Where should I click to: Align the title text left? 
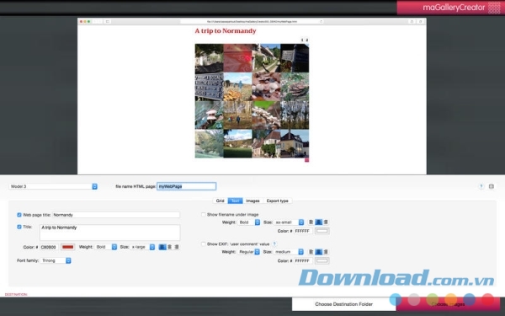tap(162, 247)
